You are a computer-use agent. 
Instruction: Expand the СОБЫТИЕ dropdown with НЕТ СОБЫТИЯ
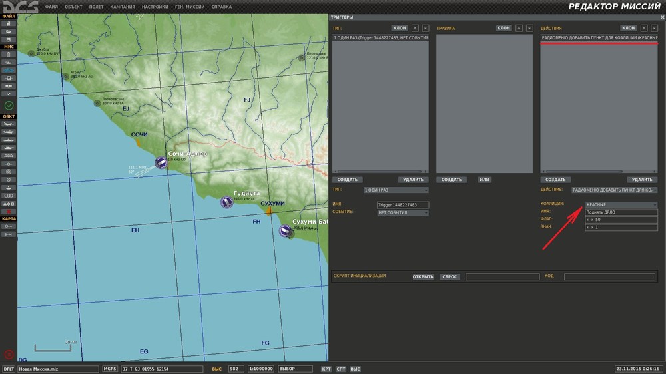click(x=402, y=212)
